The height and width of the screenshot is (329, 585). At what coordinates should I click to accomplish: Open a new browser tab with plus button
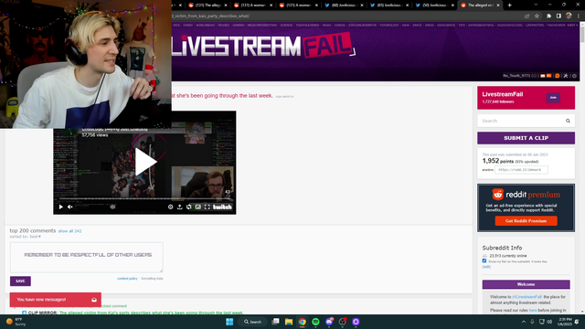pos(510,5)
